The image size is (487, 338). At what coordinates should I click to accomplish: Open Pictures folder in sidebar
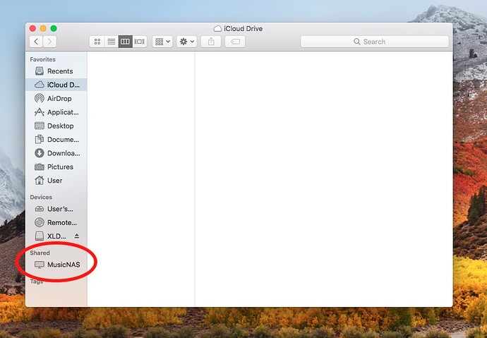(56, 167)
